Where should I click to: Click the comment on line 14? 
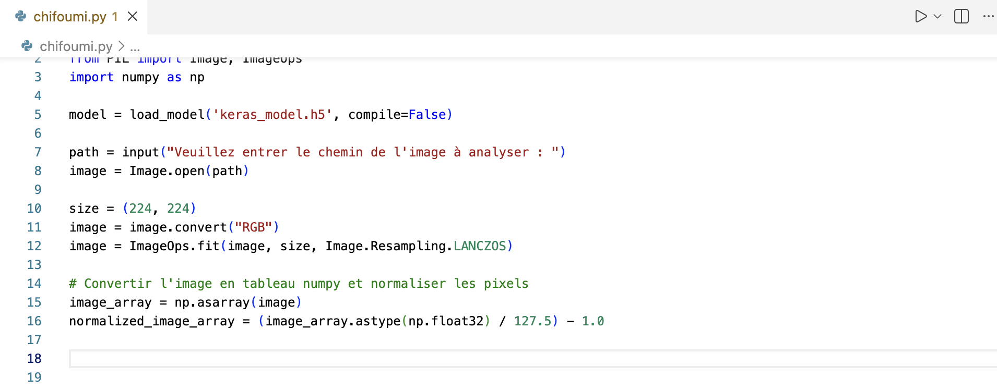pos(299,284)
